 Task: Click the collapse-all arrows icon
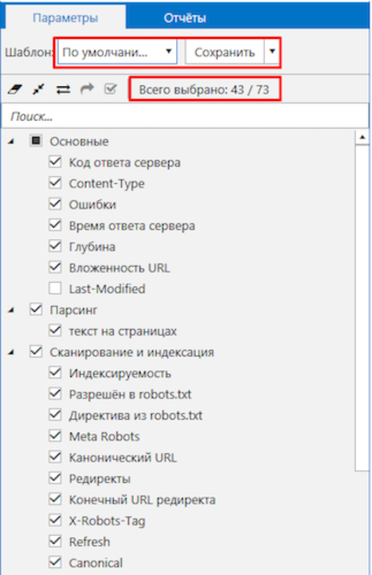37,90
